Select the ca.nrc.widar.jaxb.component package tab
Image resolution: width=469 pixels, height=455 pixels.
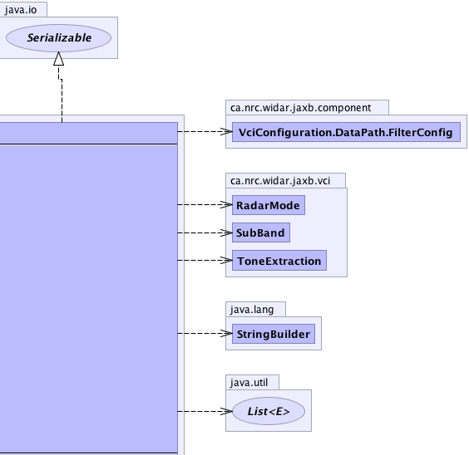[x=300, y=107]
